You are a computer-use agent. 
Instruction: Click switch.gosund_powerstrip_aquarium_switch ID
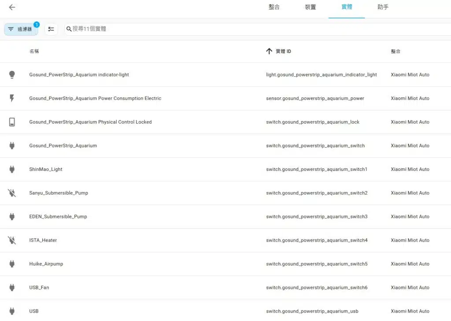[x=315, y=146]
